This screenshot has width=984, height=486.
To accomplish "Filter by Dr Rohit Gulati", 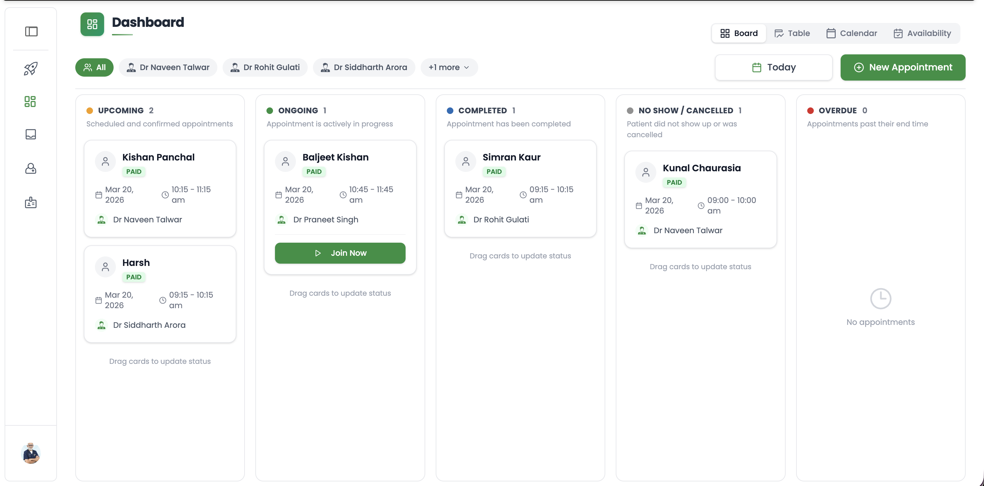I will pos(265,67).
